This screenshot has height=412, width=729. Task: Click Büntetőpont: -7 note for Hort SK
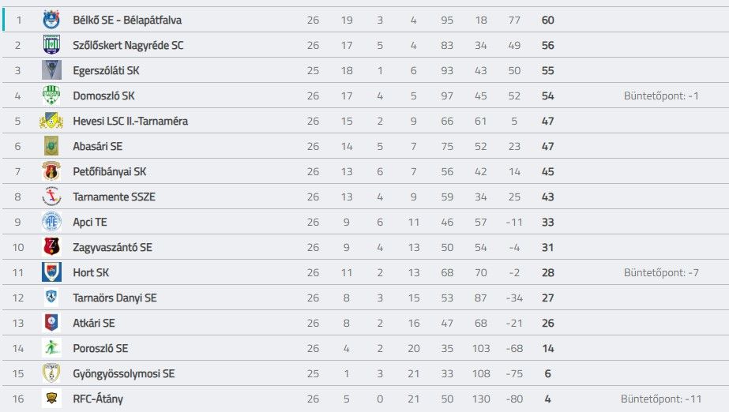tap(661, 272)
